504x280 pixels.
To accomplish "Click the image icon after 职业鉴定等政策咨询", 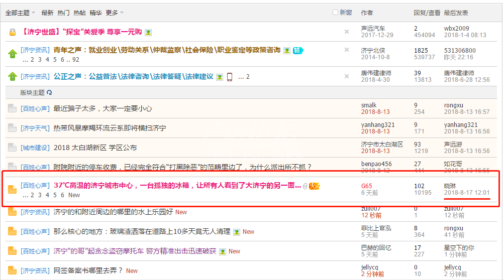I will (x=287, y=51).
